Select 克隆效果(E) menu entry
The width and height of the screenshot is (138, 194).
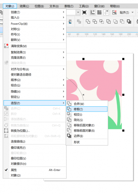[x=35, y=58]
